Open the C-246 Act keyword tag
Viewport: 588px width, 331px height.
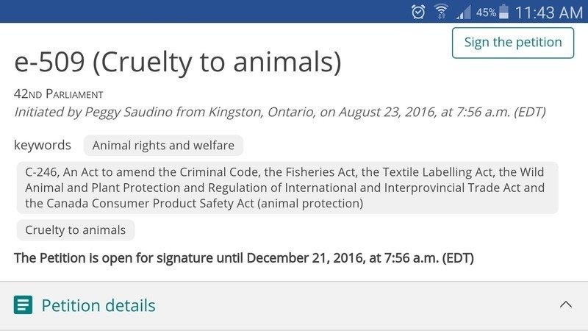click(287, 188)
